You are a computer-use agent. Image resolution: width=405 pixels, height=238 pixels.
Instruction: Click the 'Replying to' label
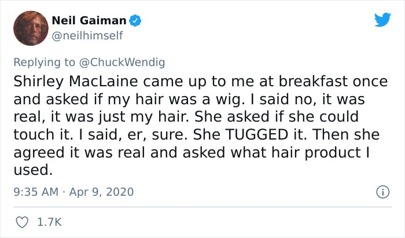point(44,63)
